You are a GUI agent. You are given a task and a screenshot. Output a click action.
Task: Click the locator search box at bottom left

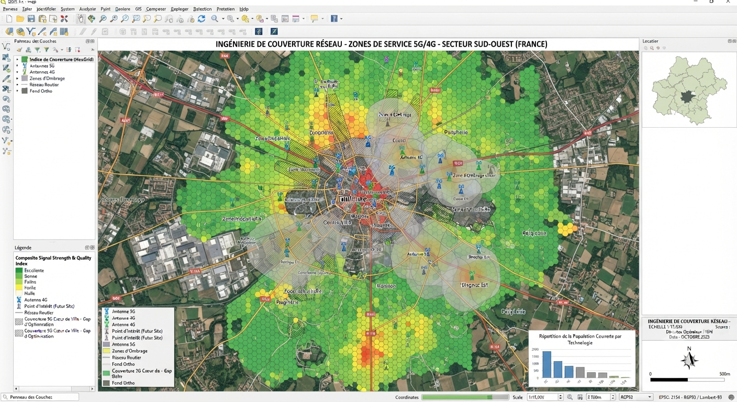(40, 397)
